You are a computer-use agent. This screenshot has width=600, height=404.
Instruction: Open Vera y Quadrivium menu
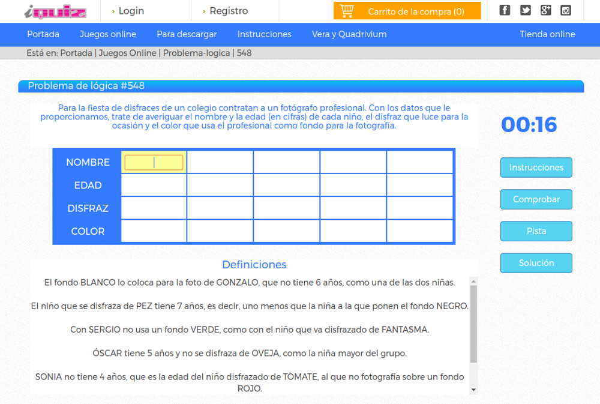click(349, 34)
